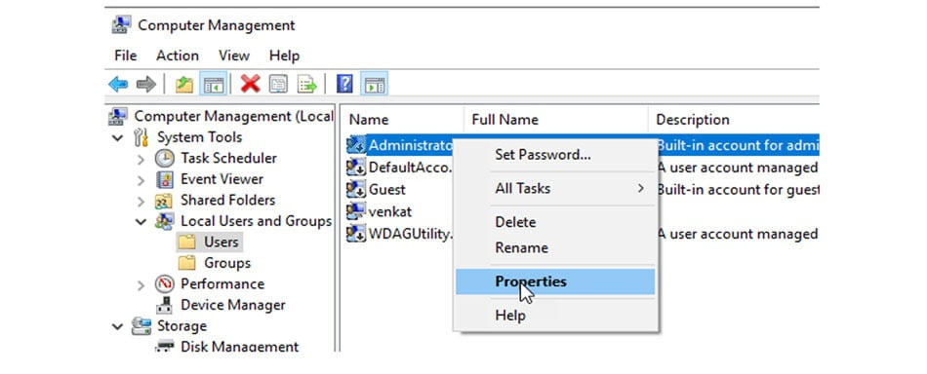Click the blue Help question mark icon
This screenshot has height=374, width=927.
344,85
